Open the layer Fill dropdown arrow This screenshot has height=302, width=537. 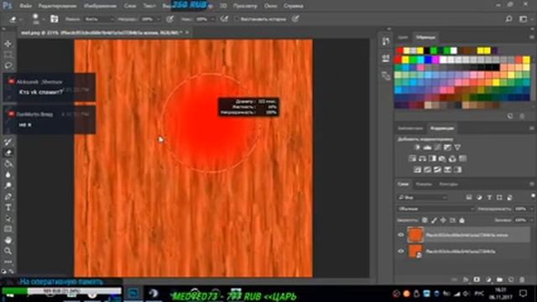[531, 220]
